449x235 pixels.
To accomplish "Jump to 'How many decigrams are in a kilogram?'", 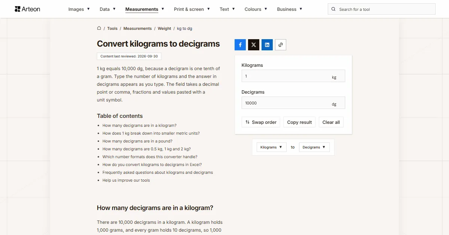I will click(x=140, y=125).
